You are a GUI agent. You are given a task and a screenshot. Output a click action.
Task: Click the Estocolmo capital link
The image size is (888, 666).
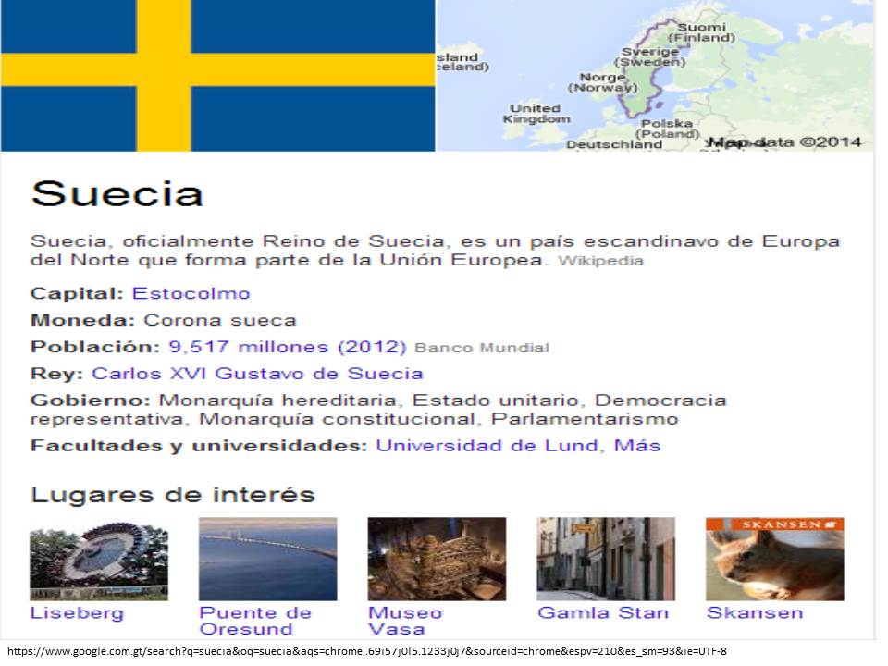click(191, 293)
